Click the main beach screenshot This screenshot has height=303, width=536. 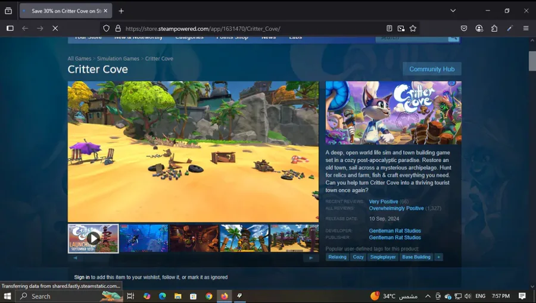pyautogui.click(x=193, y=151)
